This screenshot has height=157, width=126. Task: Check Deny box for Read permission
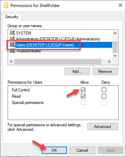coord(104,96)
